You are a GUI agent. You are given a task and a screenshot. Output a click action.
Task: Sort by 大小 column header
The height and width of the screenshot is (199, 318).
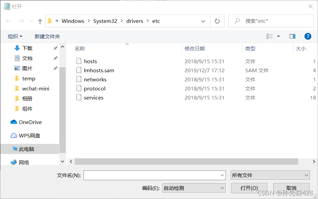click(x=300, y=49)
